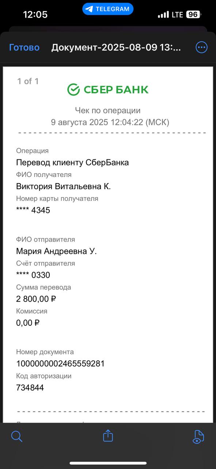Tap the document number 1000000002465559281

(x=60, y=364)
